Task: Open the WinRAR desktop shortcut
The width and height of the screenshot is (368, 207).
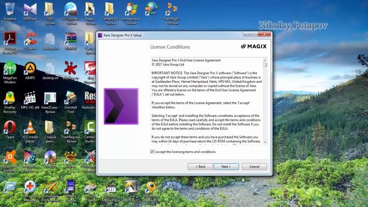Action: [x=70, y=41]
